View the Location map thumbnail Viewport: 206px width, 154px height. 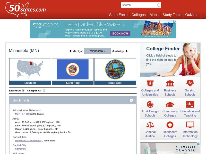(x=30, y=72)
